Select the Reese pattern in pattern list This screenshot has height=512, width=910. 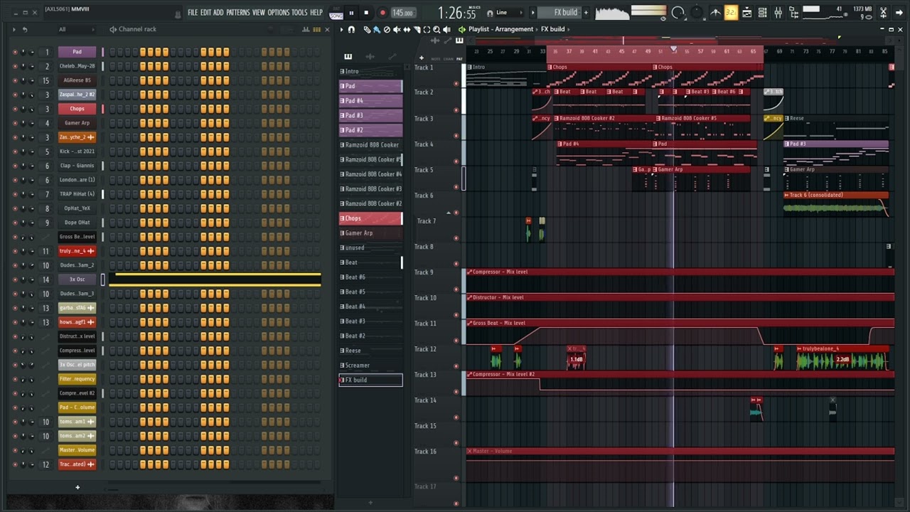click(x=370, y=351)
